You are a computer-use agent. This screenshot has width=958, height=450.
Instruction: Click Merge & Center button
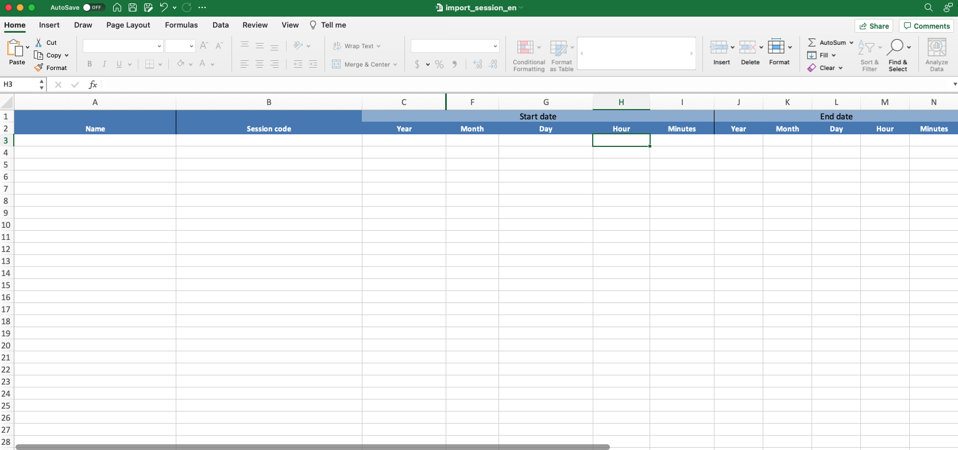(362, 64)
